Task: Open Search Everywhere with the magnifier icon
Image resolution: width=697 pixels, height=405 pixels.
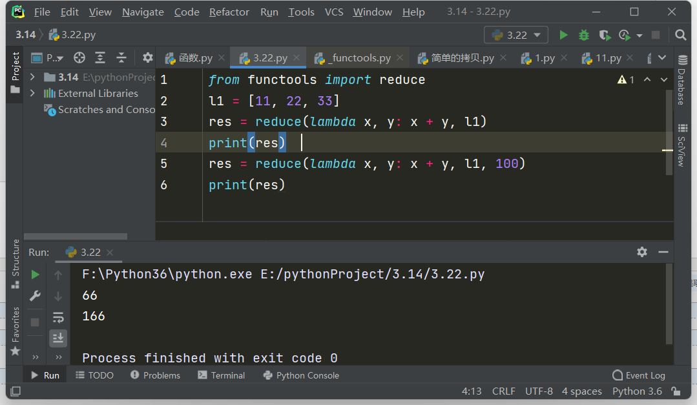Action: 680,35
